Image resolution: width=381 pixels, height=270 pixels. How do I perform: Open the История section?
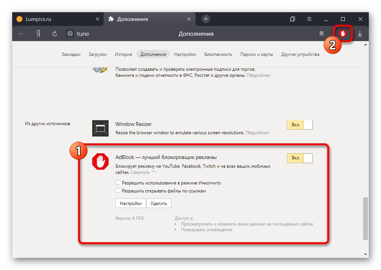[x=123, y=54]
